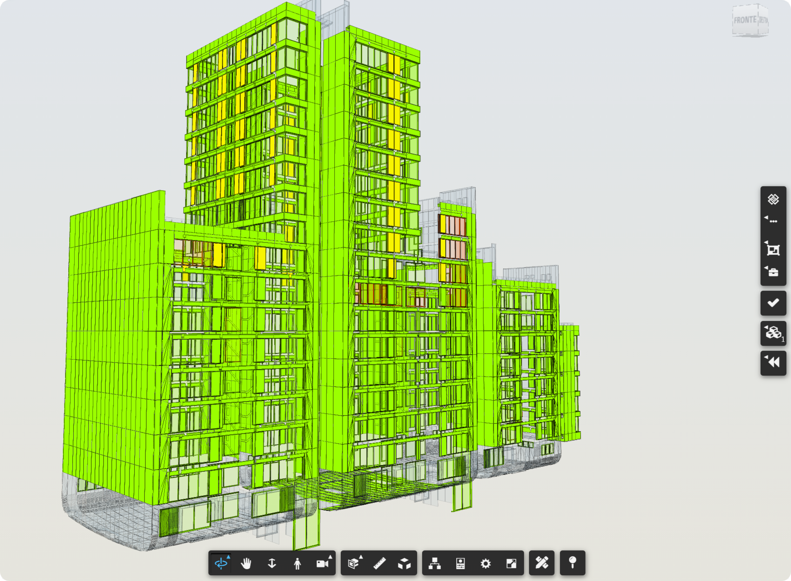Viewport: 791px width, 581px height.
Task: Open the Section analysis box tool
Action: pyautogui.click(x=353, y=563)
